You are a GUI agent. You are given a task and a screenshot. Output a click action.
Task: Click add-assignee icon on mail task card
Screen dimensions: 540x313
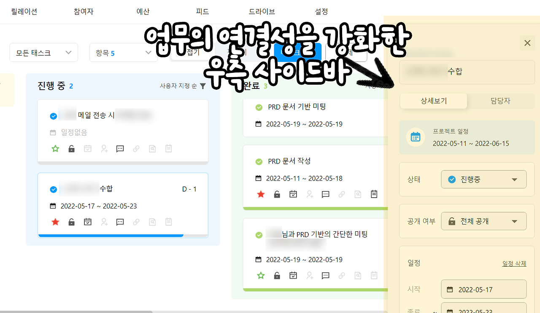click(x=104, y=148)
